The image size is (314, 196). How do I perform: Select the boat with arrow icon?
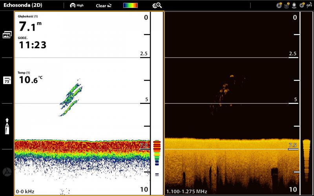tap(7, 126)
